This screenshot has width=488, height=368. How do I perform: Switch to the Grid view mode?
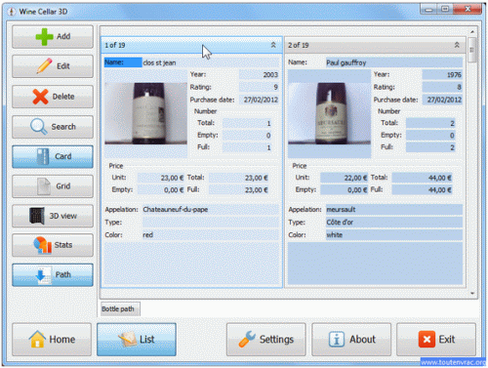pyautogui.click(x=53, y=186)
